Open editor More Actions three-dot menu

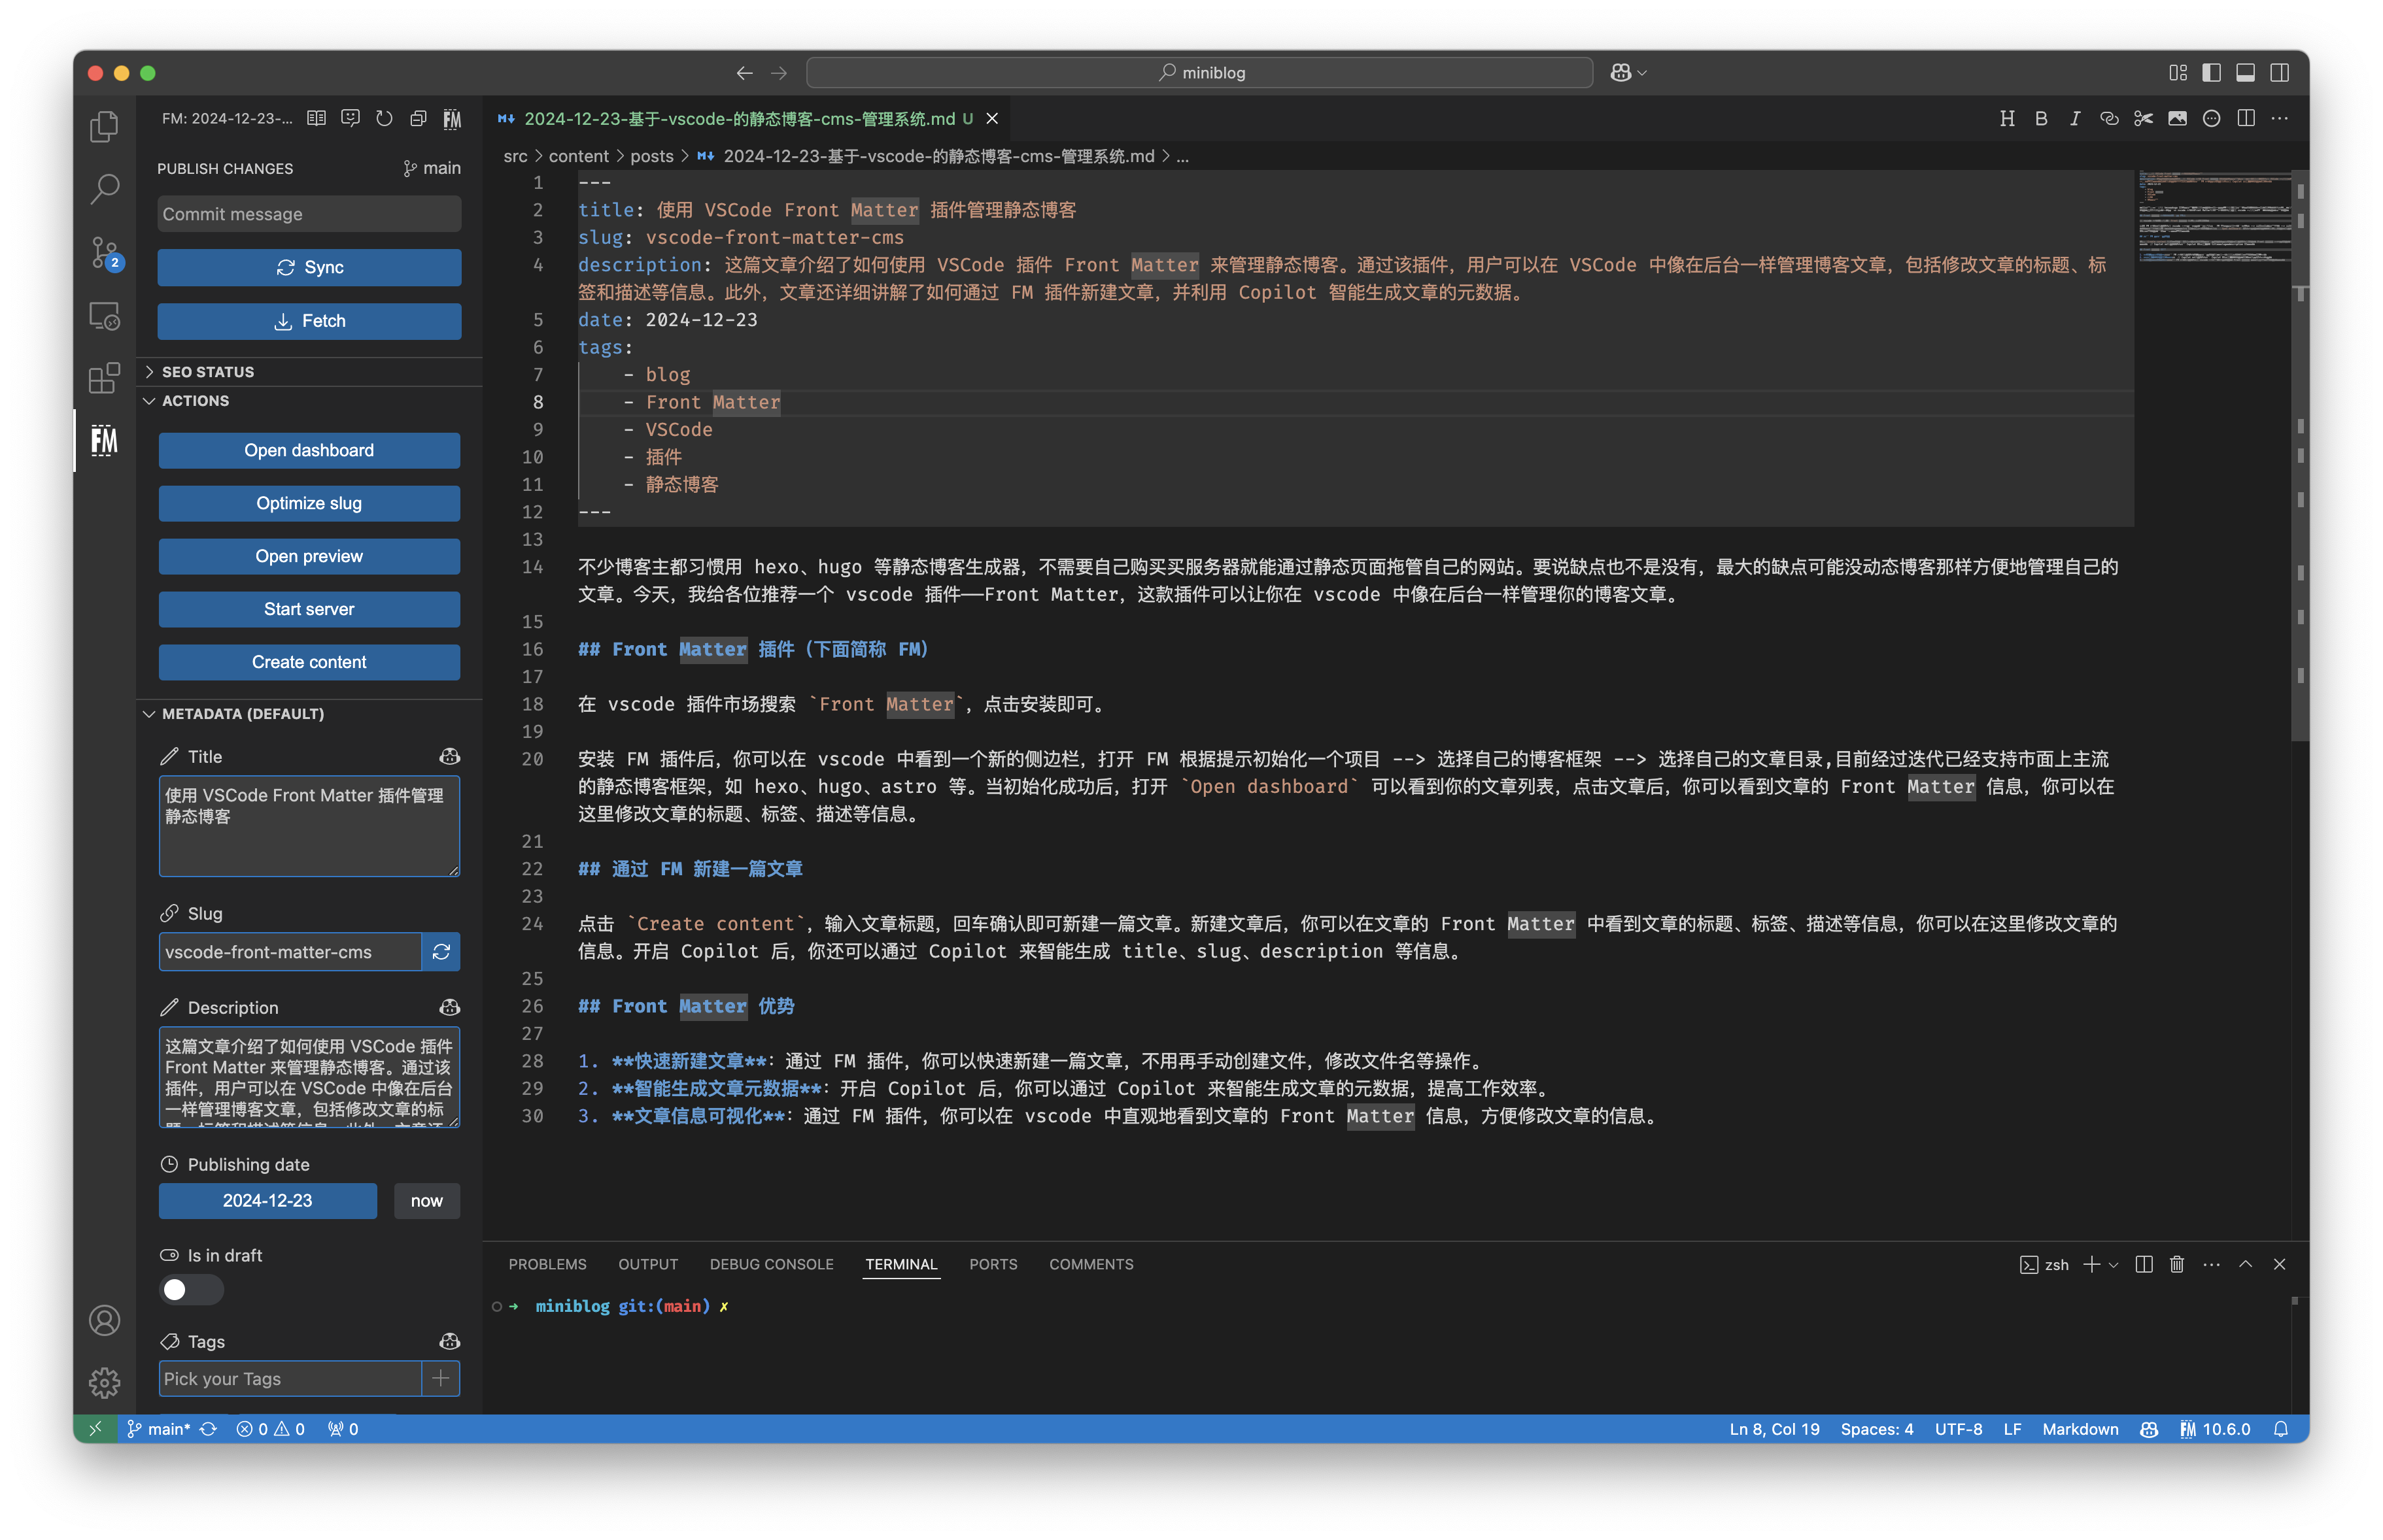(2280, 119)
